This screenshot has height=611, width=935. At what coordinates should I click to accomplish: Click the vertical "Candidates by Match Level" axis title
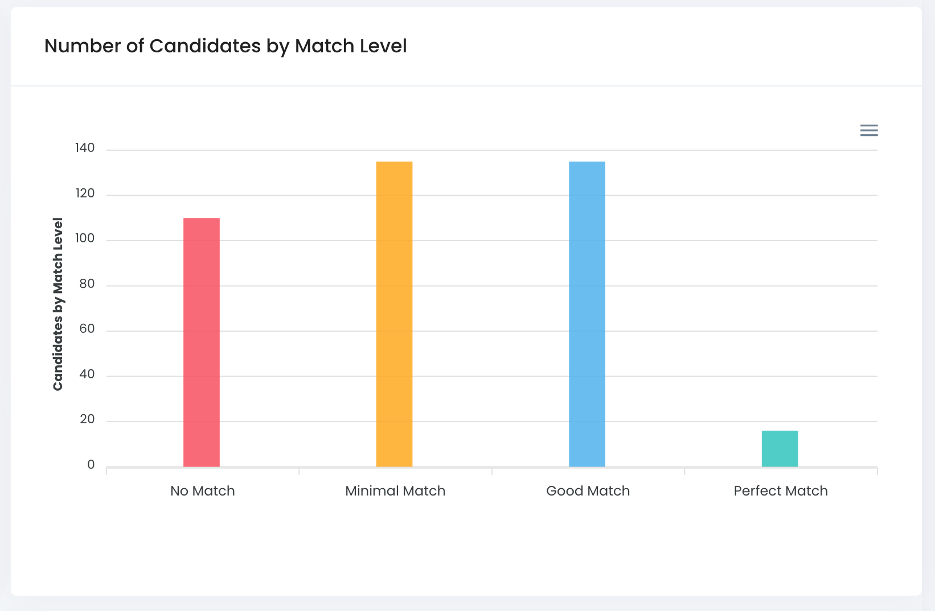click(58, 304)
